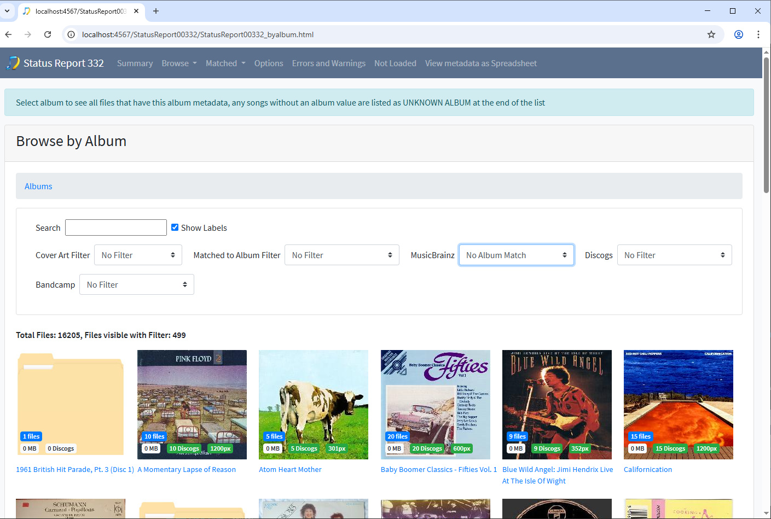Open the Matched navbar menu

pyautogui.click(x=225, y=63)
